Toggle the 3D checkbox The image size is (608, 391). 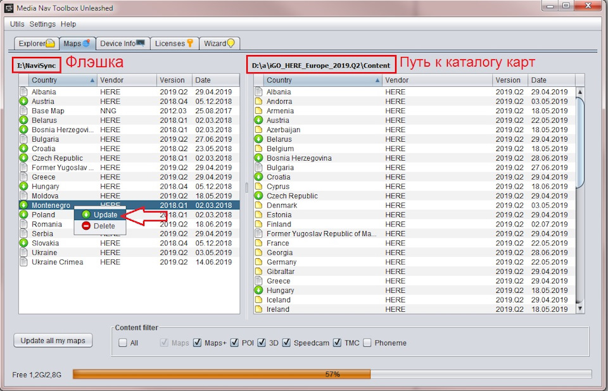(x=262, y=342)
